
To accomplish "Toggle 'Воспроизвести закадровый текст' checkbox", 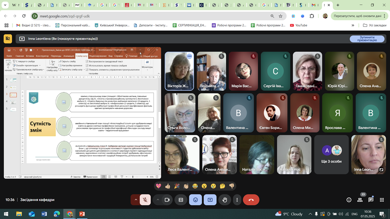I will [x=87, y=62].
